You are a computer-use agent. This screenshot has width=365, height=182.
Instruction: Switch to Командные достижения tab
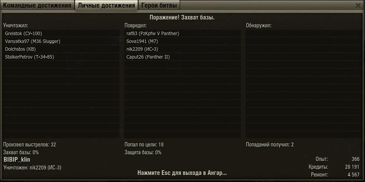pos(37,5)
